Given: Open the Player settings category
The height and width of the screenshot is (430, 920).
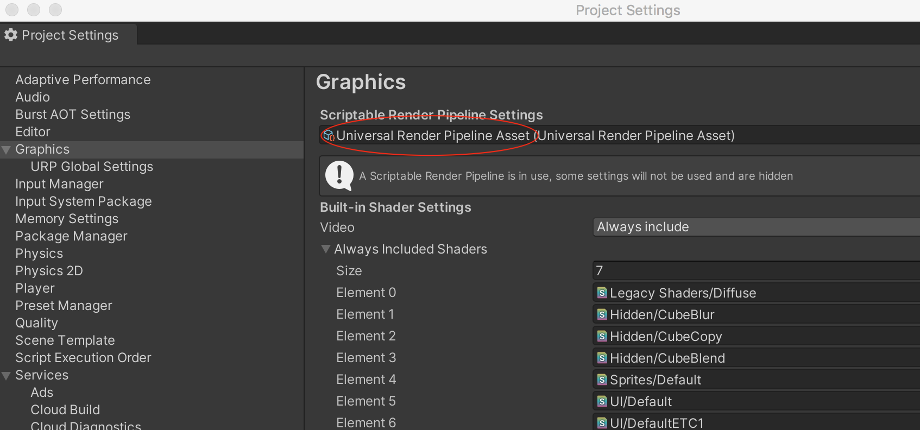Looking at the screenshot, I should click(x=35, y=288).
